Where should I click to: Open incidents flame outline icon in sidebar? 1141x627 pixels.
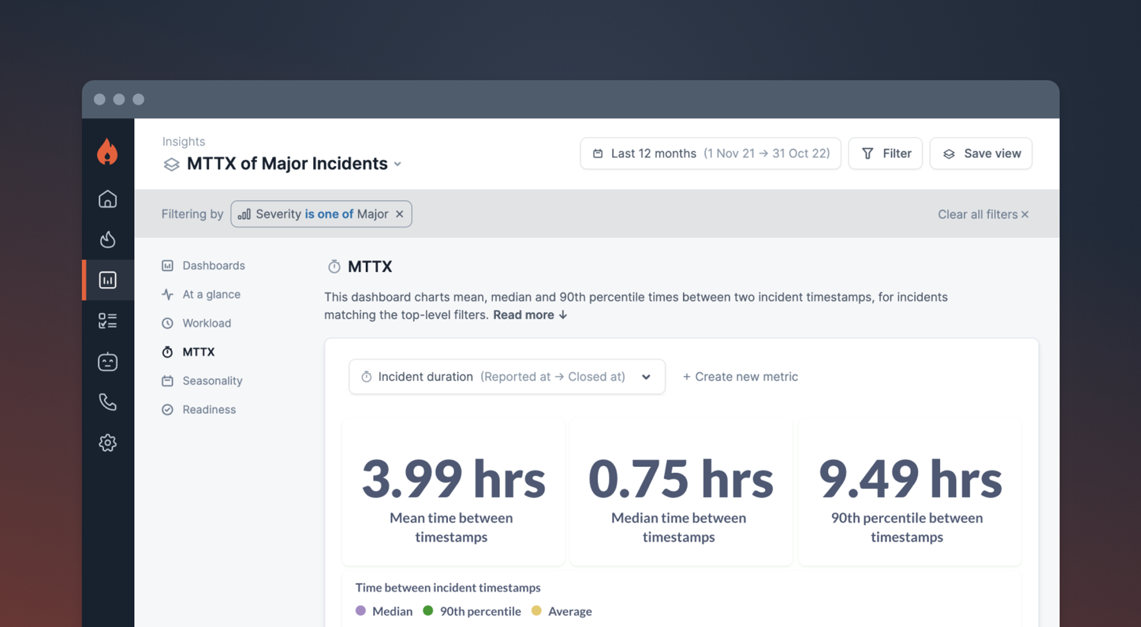click(107, 240)
